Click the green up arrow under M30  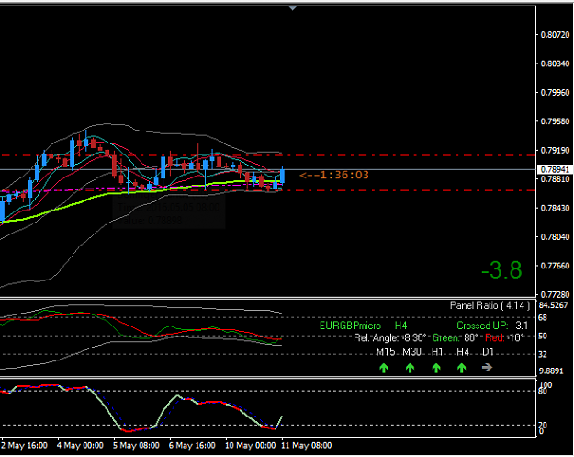[x=410, y=368]
